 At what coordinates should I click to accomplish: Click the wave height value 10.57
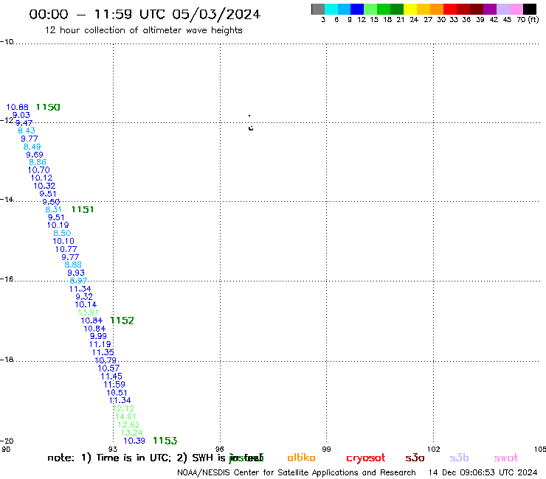click(108, 368)
